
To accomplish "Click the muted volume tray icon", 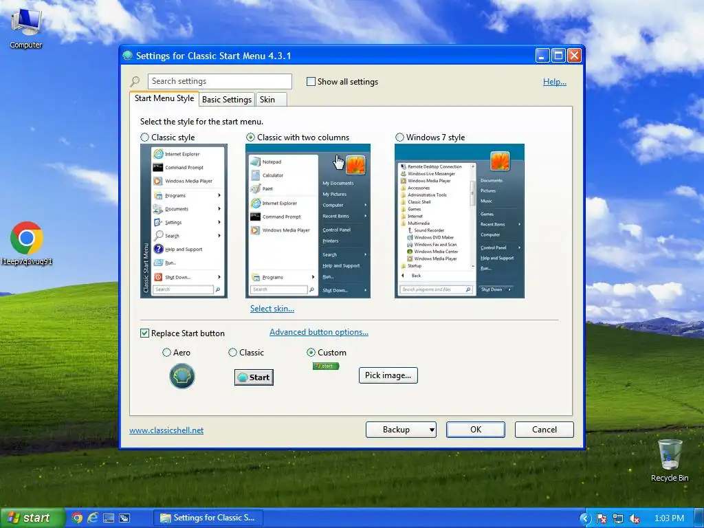I will pos(635,518).
